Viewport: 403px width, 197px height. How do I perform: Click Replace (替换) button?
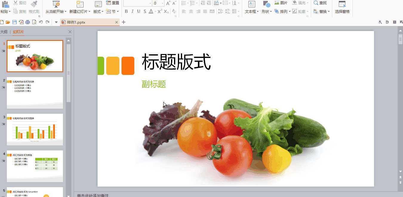[322, 12]
